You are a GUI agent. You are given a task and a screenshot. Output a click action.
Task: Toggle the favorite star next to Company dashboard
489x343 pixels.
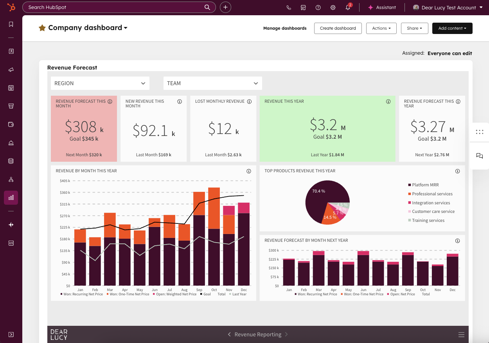click(x=42, y=28)
